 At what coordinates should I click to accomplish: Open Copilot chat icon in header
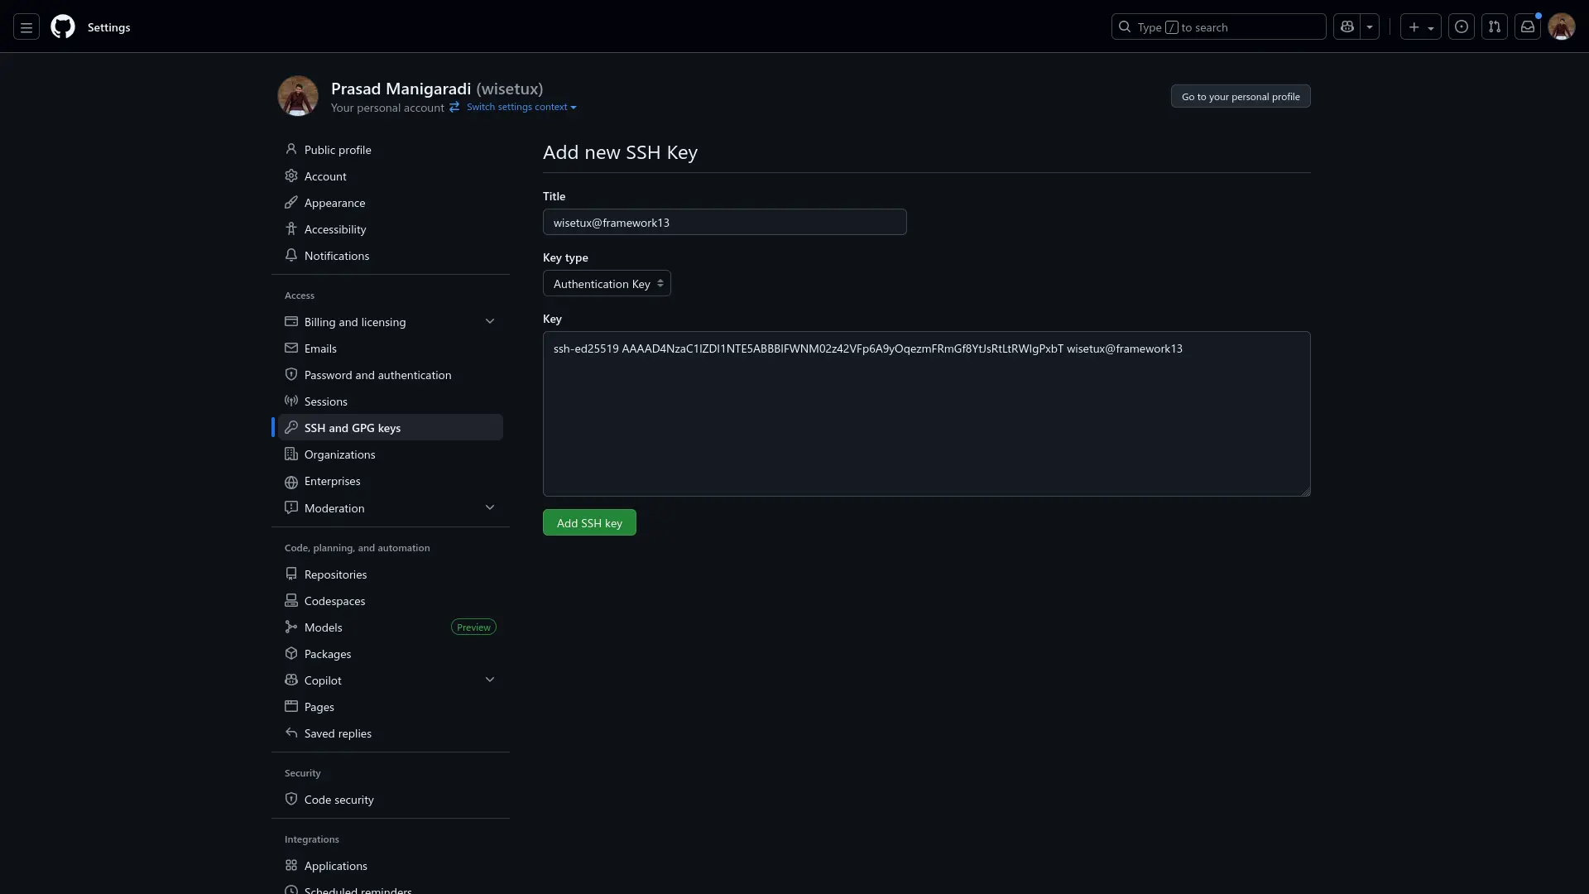[1347, 27]
